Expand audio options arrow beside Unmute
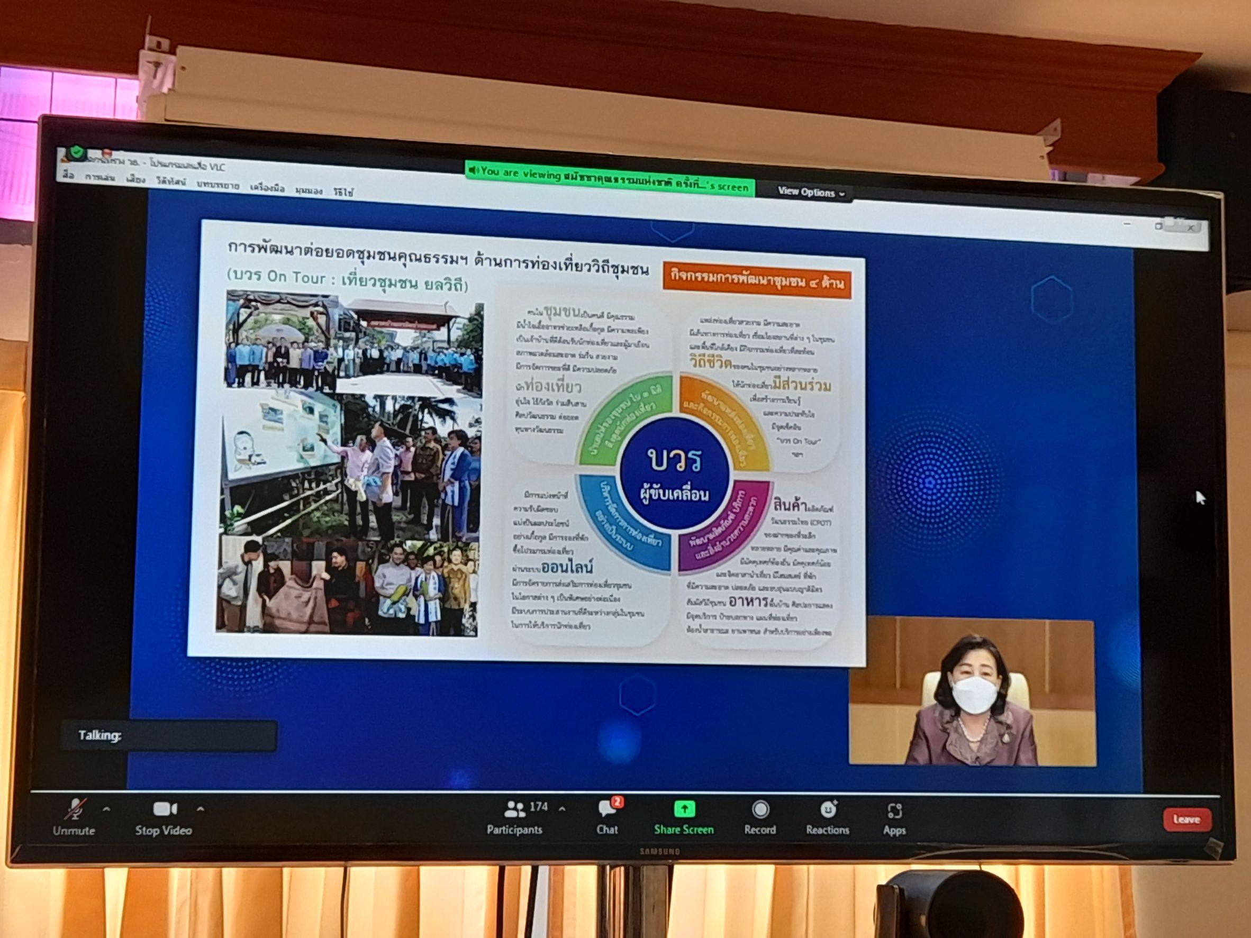The image size is (1251, 938). (x=106, y=809)
